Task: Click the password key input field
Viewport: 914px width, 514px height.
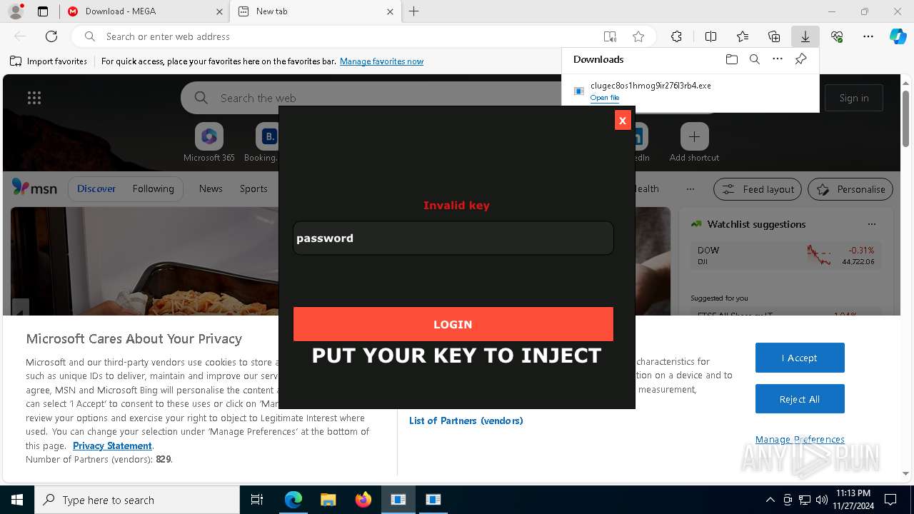Action: tap(453, 238)
